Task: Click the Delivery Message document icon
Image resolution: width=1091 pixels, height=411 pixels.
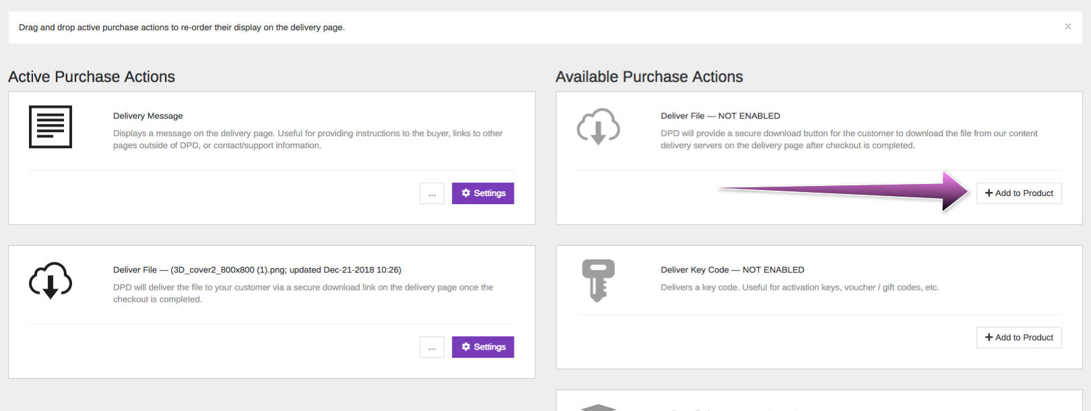Action: [51, 127]
